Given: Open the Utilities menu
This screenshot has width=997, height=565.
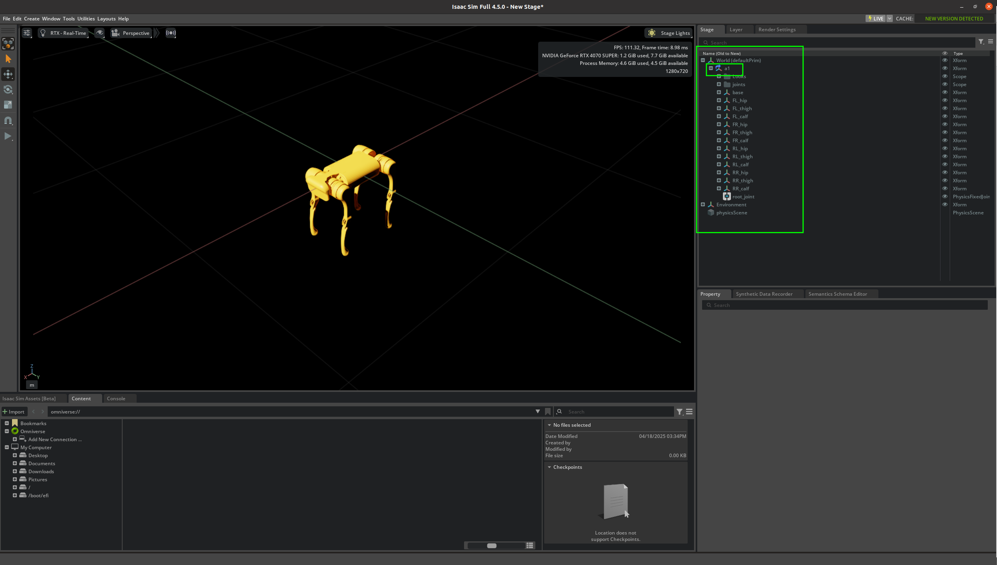Looking at the screenshot, I should pos(86,18).
